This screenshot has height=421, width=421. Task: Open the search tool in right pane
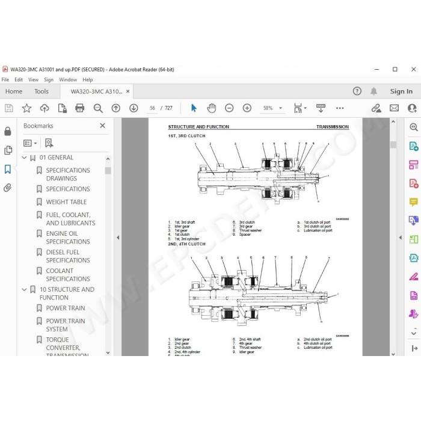click(x=414, y=127)
